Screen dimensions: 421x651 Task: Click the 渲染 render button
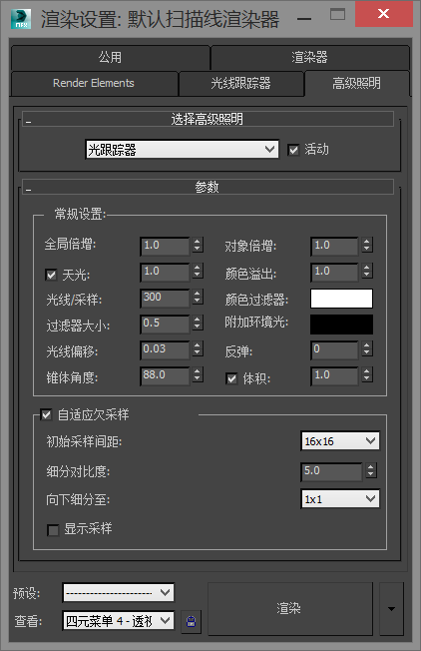tap(289, 609)
